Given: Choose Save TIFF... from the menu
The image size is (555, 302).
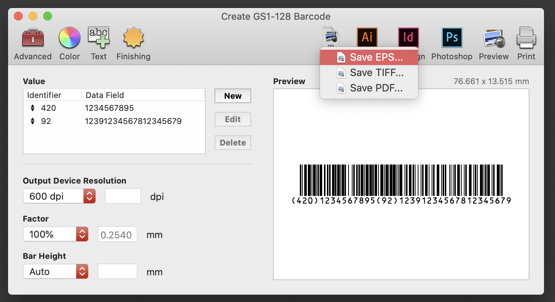Looking at the screenshot, I should 369,72.
